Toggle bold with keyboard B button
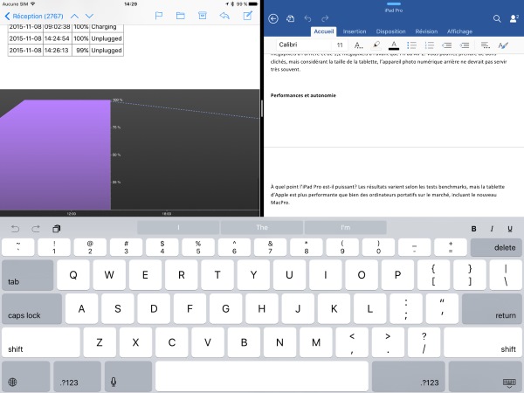The width and height of the screenshot is (524, 393). click(x=473, y=229)
